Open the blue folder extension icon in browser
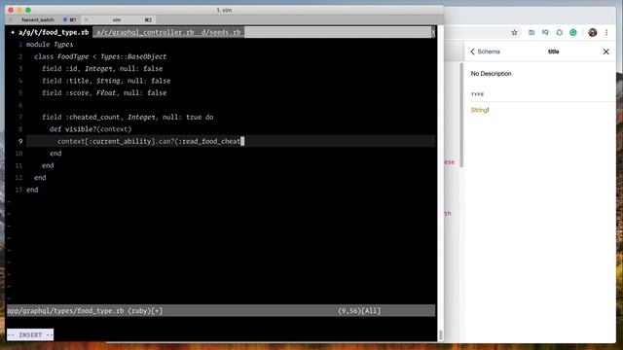The height and width of the screenshot is (350, 623). click(531, 32)
